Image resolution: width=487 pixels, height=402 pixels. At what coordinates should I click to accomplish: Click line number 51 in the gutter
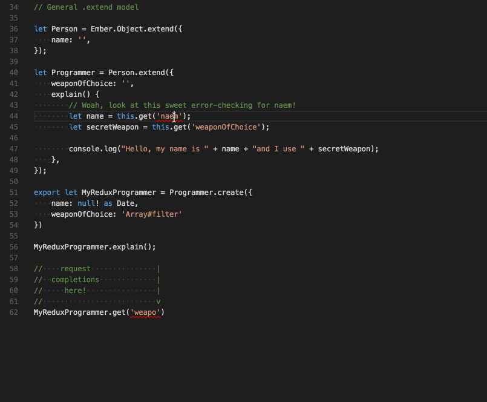click(14, 193)
